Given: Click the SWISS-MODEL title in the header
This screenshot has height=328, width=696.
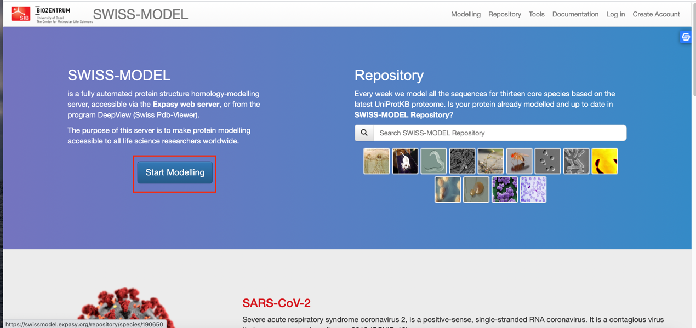Looking at the screenshot, I should (x=140, y=14).
